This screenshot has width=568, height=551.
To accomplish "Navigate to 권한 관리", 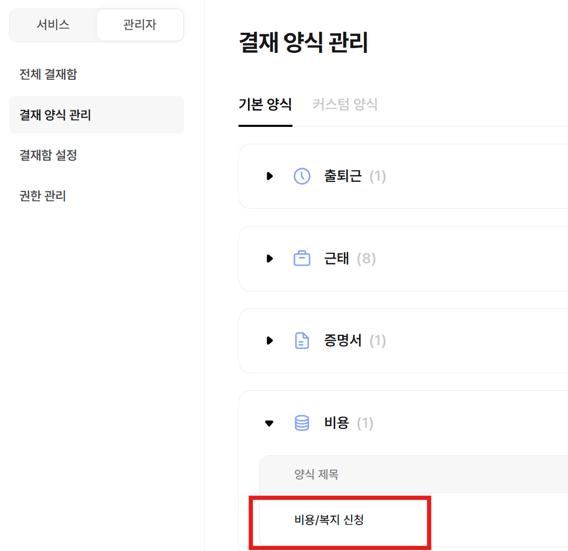I will pos(43,196).
